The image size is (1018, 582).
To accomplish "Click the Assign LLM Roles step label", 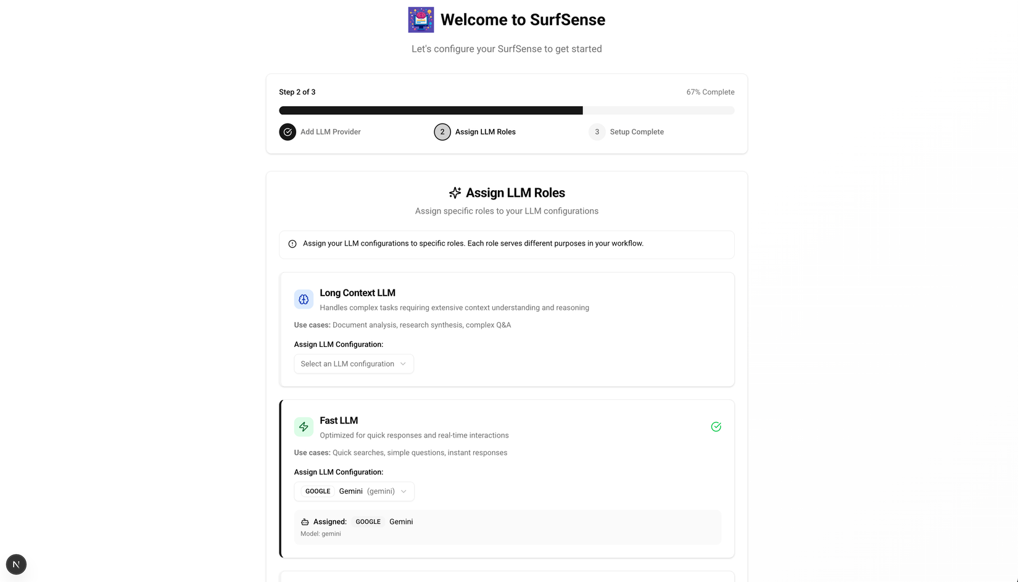I will pyautogui.click(x=484, y=131).
